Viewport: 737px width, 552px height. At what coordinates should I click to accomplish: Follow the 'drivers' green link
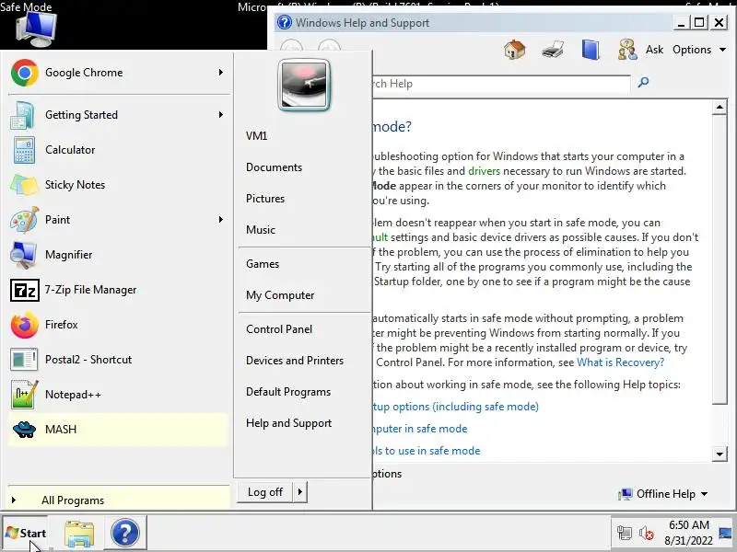click(485, 171)
